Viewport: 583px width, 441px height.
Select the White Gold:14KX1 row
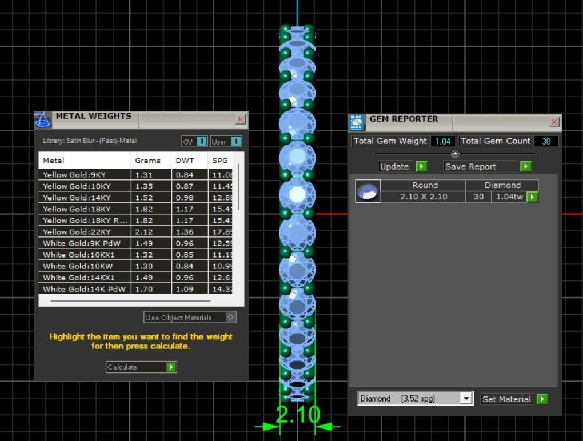coord(135,278)
